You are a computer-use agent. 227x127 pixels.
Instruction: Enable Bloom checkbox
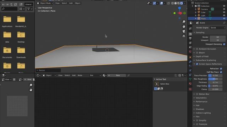coord(197,53)
